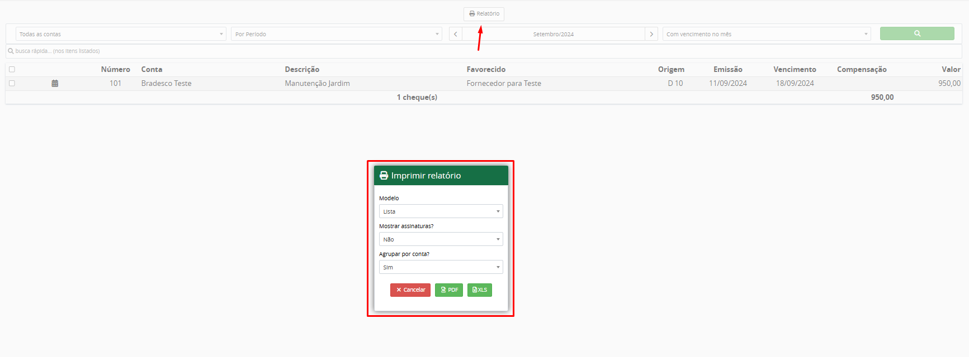This screenshot has height=357, width=969.
Task: Cancel the print report dialog
Action: 410,290
